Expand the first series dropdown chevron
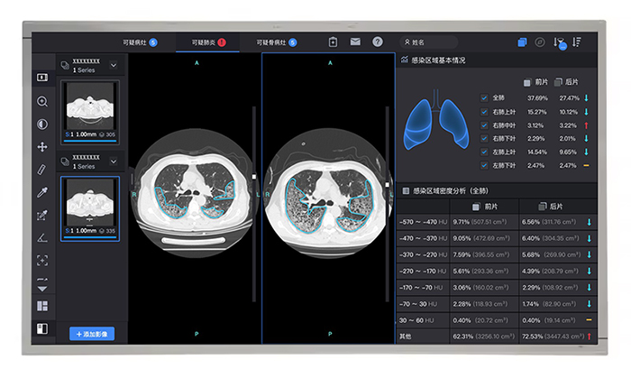 (114, 65)
